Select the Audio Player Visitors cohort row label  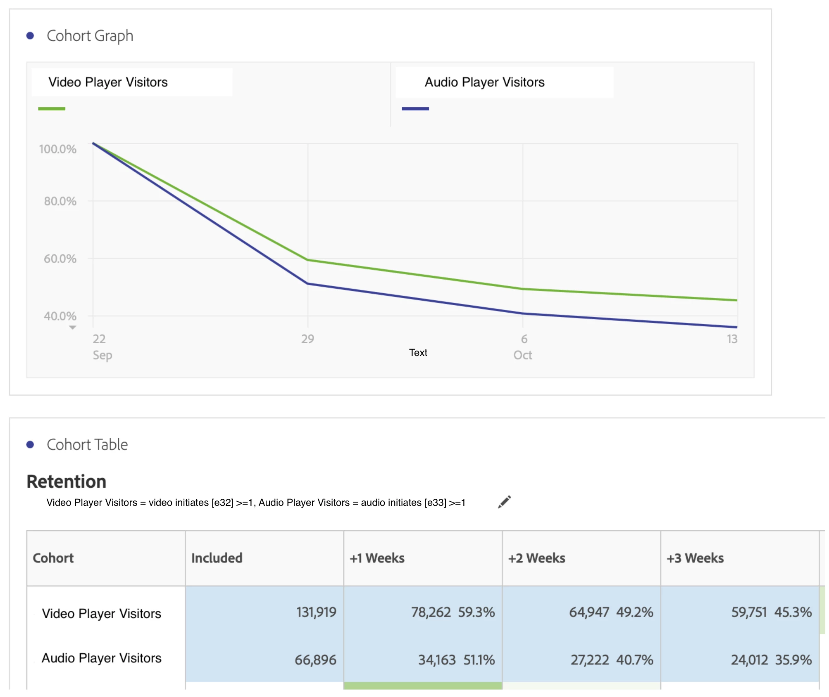(x=101, y=658)
